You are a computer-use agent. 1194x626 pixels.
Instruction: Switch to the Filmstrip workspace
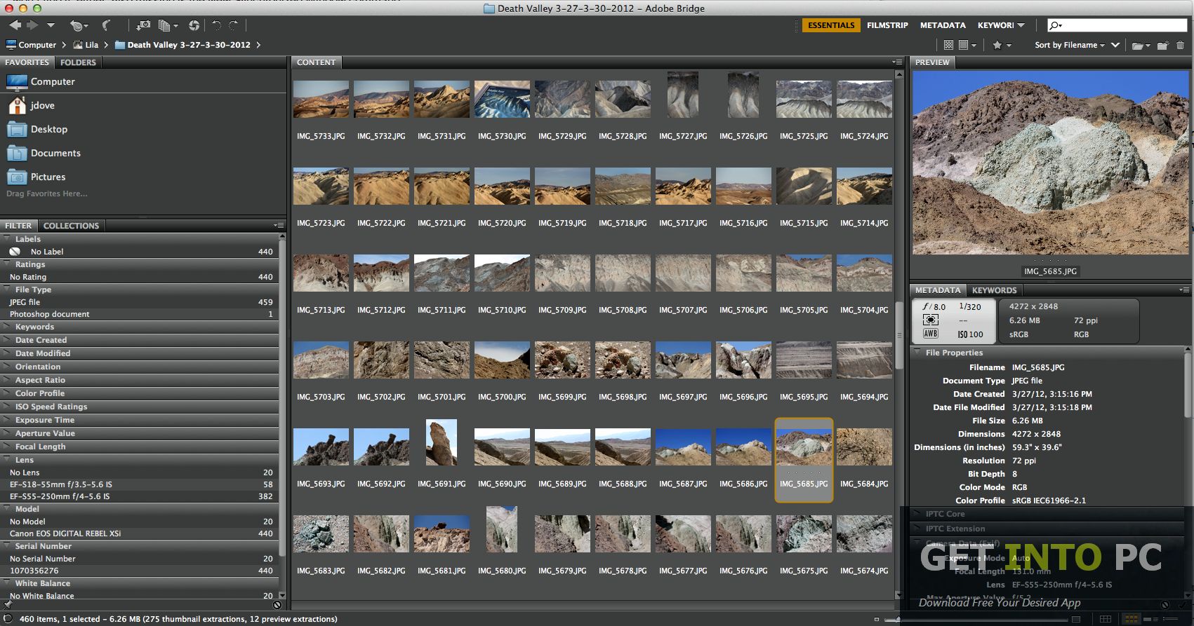click(887, 25)
